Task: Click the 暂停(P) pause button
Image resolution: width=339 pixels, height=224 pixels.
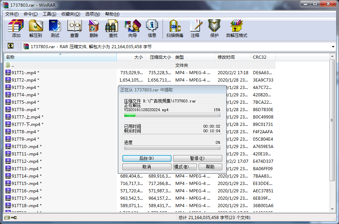Action: (x=198, y=159)
